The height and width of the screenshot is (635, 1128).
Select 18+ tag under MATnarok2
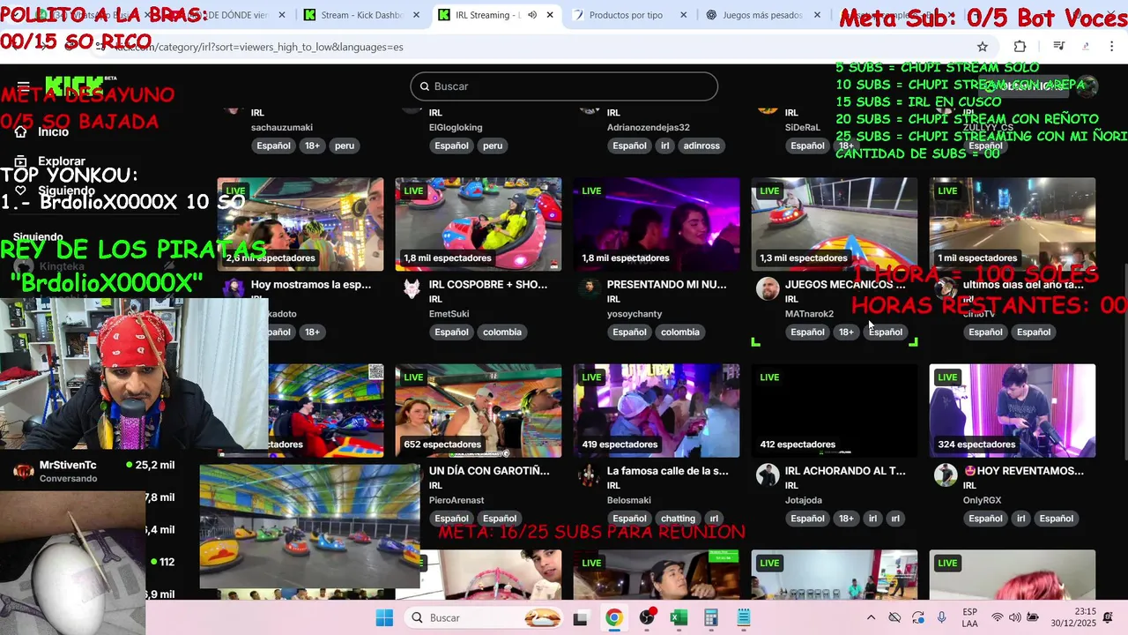click(x=846, y=332)
